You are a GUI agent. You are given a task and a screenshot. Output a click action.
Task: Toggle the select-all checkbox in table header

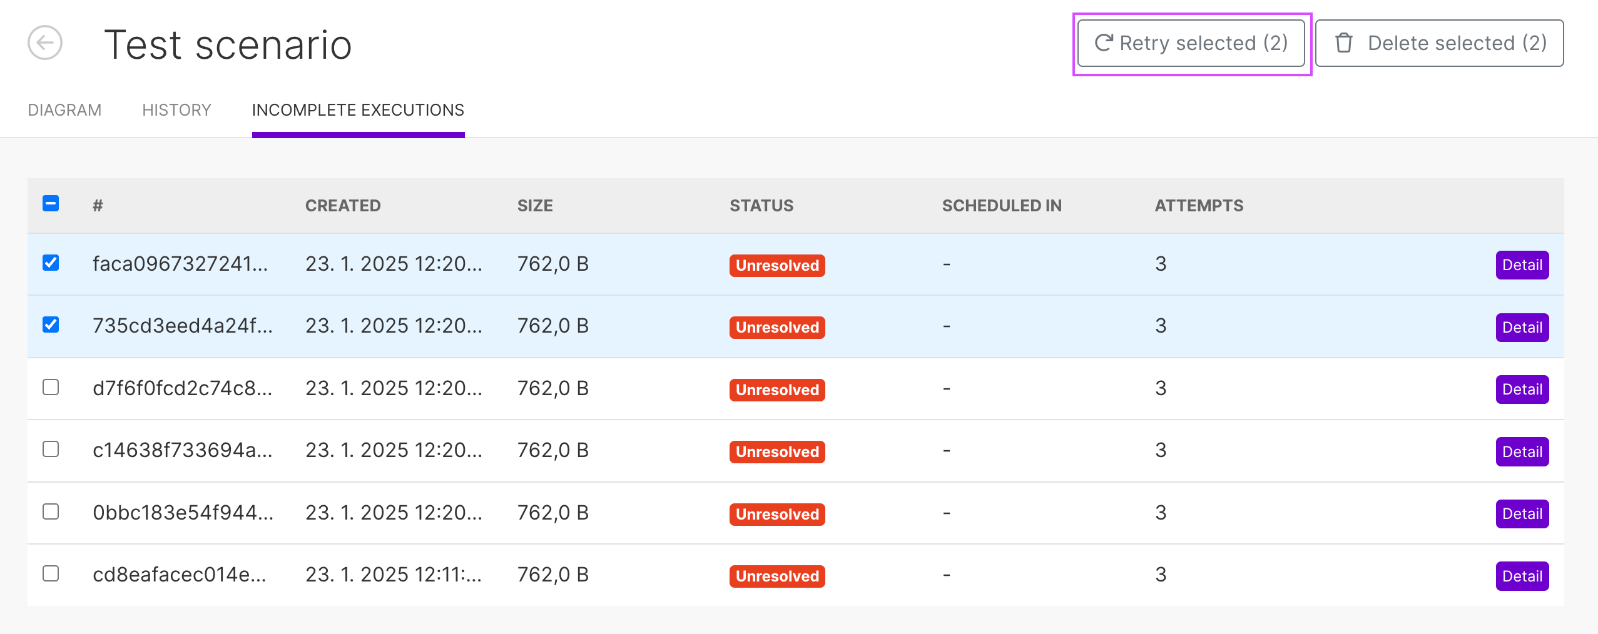(x=51, y=203)
